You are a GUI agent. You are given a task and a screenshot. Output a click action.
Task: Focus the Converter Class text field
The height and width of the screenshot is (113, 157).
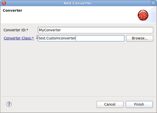[x=81, y=38]
